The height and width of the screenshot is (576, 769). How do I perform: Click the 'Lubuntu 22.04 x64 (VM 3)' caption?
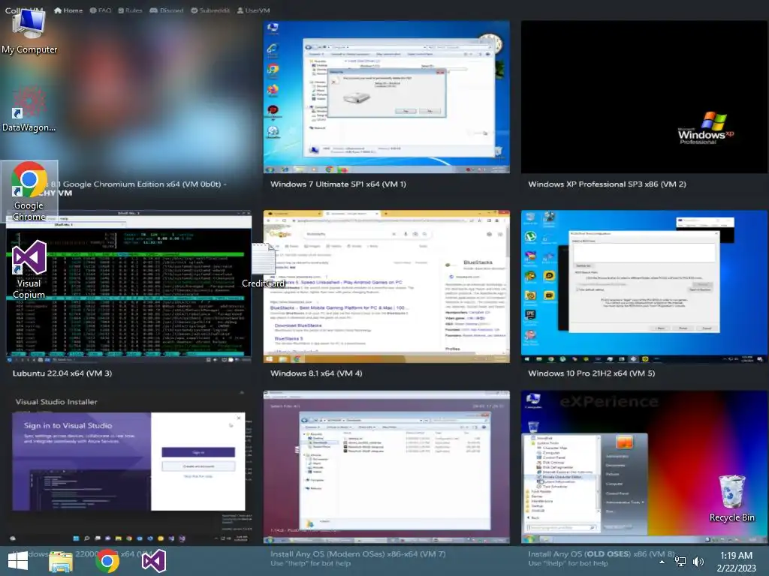(x=62, y=373)
